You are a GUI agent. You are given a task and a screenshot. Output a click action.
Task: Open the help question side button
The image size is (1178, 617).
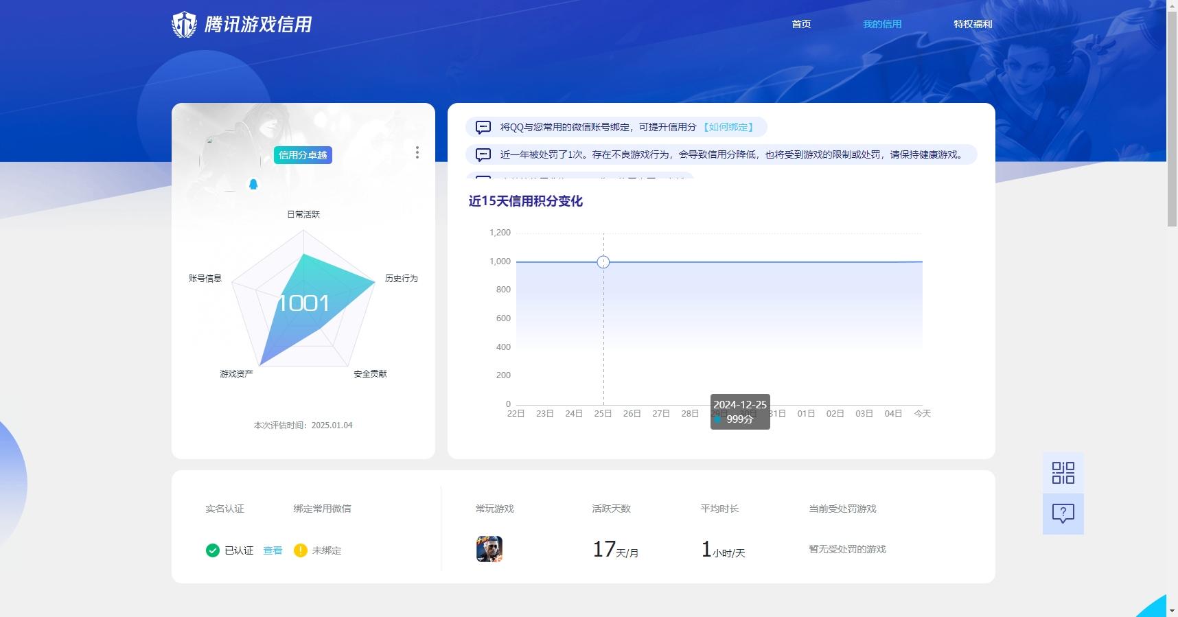(x=1063, y=513)
